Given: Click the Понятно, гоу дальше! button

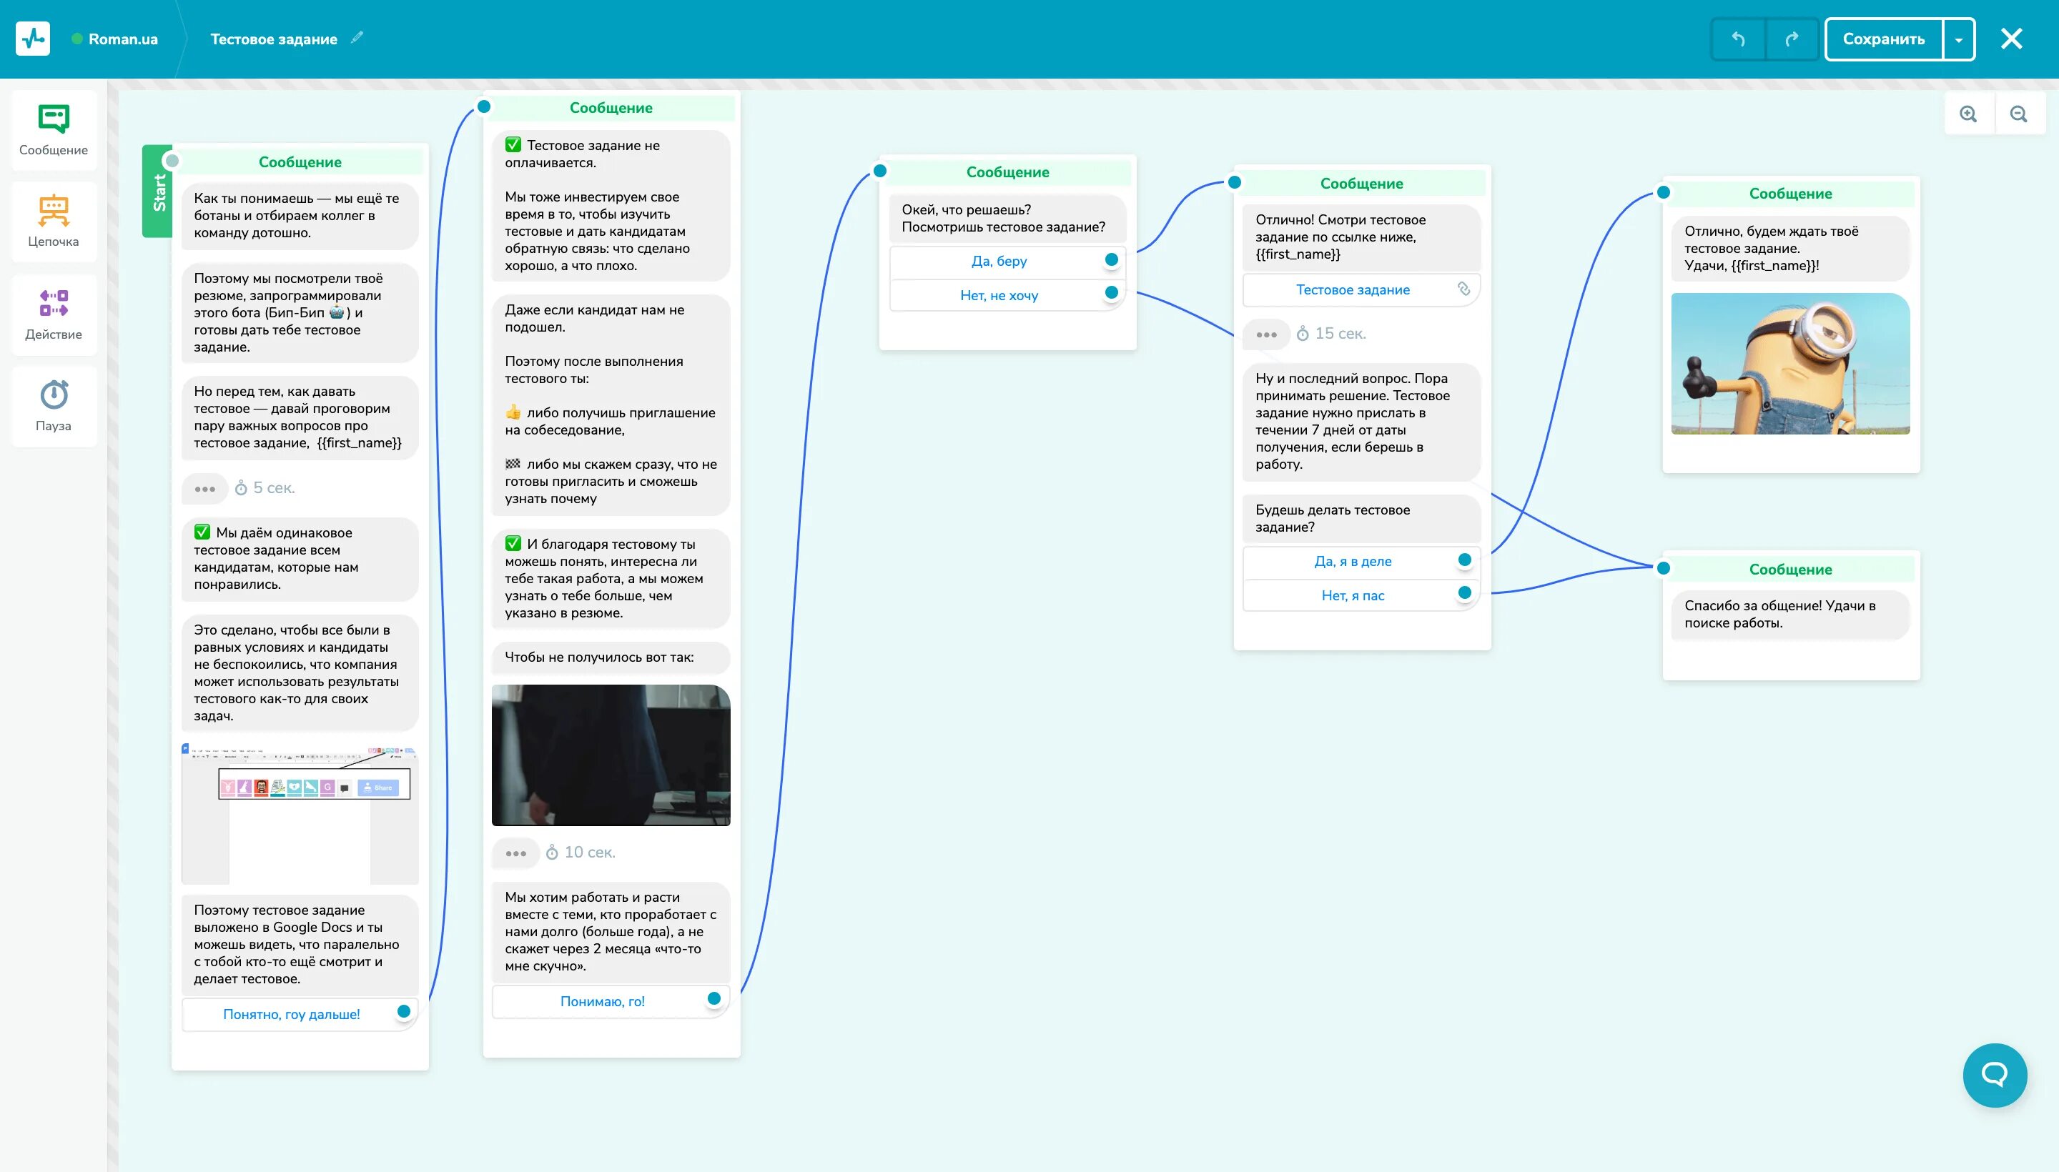Looking at the screenshot, I should click(x=292, y=1013).
